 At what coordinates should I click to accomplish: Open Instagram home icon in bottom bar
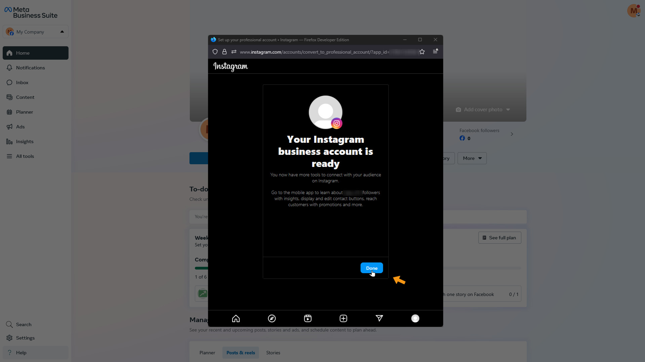click(x=236, y=318)
